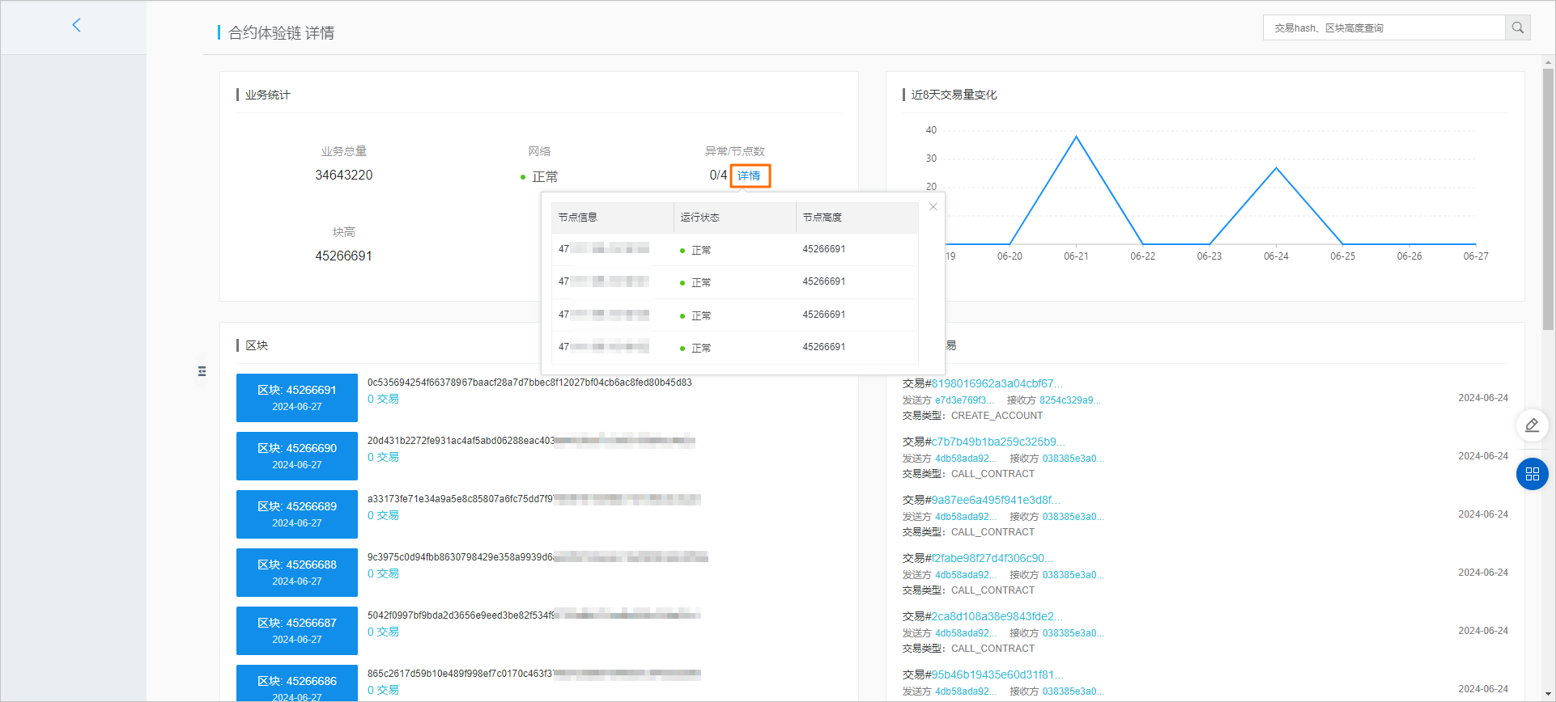The height and width of the screenshot is (702, 1556).
Task: Click date 2024-06-24 for transaction 8198016962a3a04cbf67
Action: point(1483,398)
